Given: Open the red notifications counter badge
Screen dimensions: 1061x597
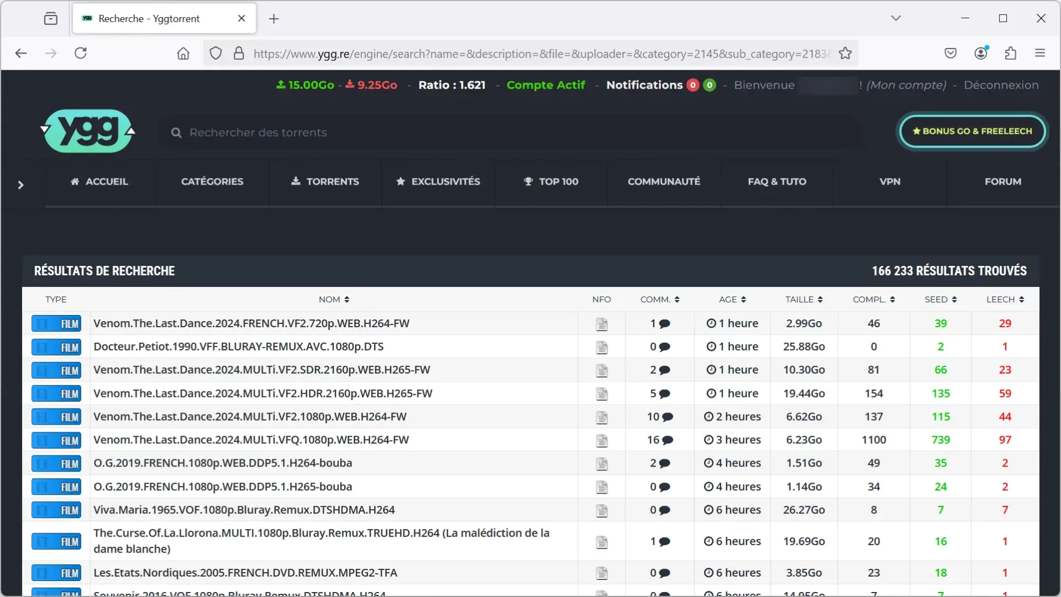Looking at the screenshot, I should (x=692, y=85).
